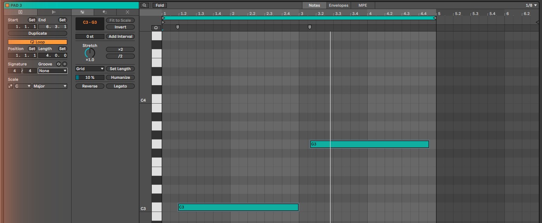The height and width of the screenshot is (223, 542).
Task: Click the Legato button
Action: (x=120, y=86)
